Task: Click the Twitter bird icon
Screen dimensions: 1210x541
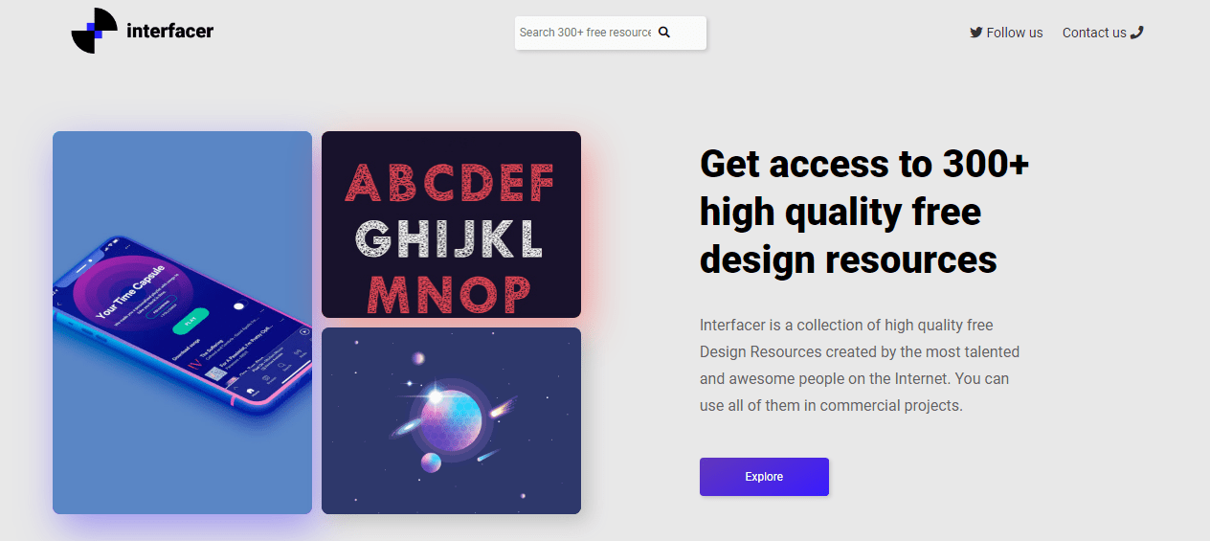Action: (x=975, y=33)
